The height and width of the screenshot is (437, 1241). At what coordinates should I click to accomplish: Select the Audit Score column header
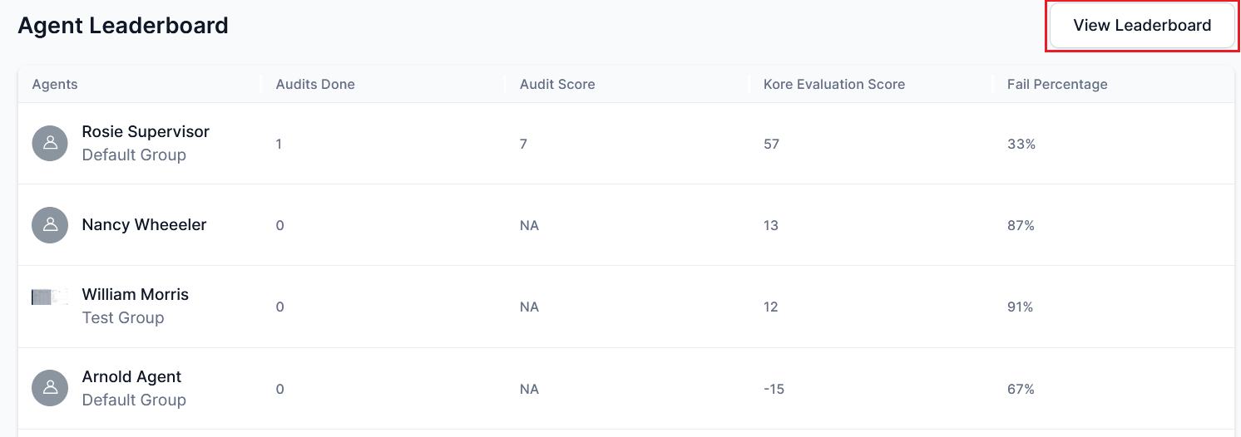coord(557,84)
